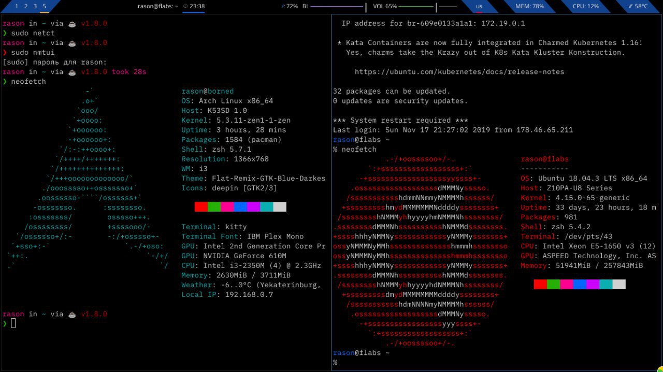Click the blue swatch in the left neofetch palette
The image size is (663, 372).
click(240, 207)
